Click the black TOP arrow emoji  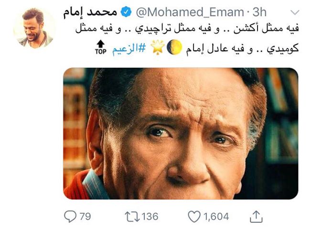coord(100,47)
